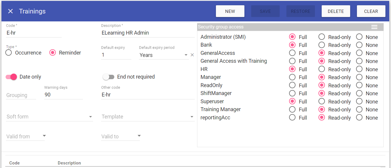Screen dimensions: 391x168
Task: Open the Security group access hamburger menu
Action: pos(374,27)
